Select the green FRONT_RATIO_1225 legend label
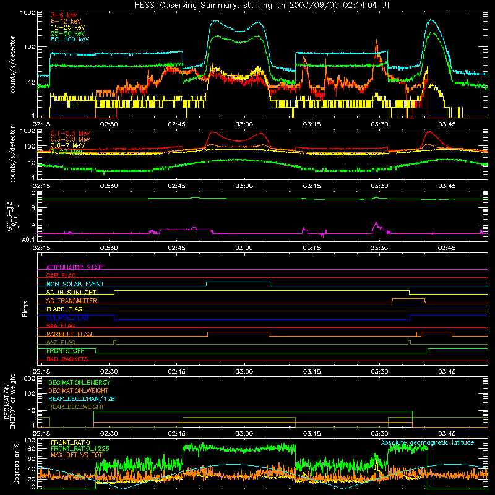Viewport: 495px width, 495px height. click(80, 449)
